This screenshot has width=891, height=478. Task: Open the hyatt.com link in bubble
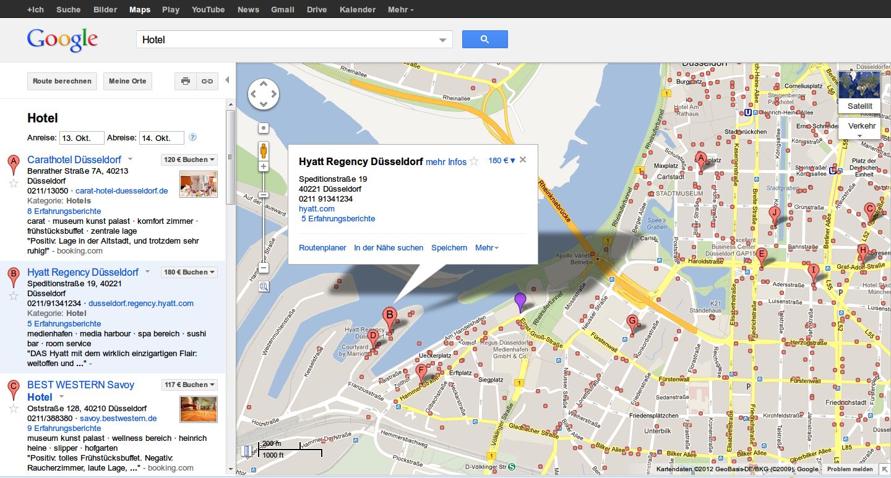tap(317, 209)
